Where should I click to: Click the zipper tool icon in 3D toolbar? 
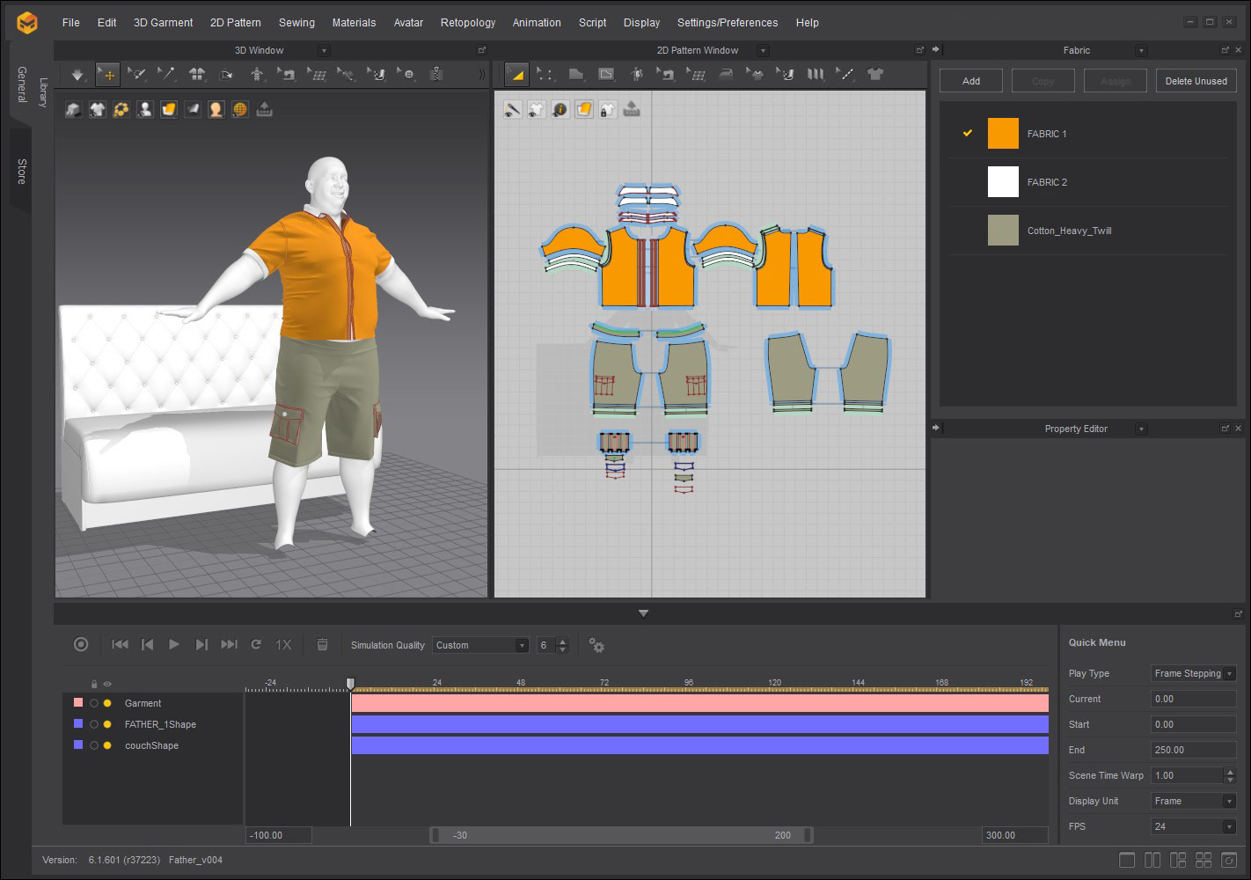(x=435, y=75)
